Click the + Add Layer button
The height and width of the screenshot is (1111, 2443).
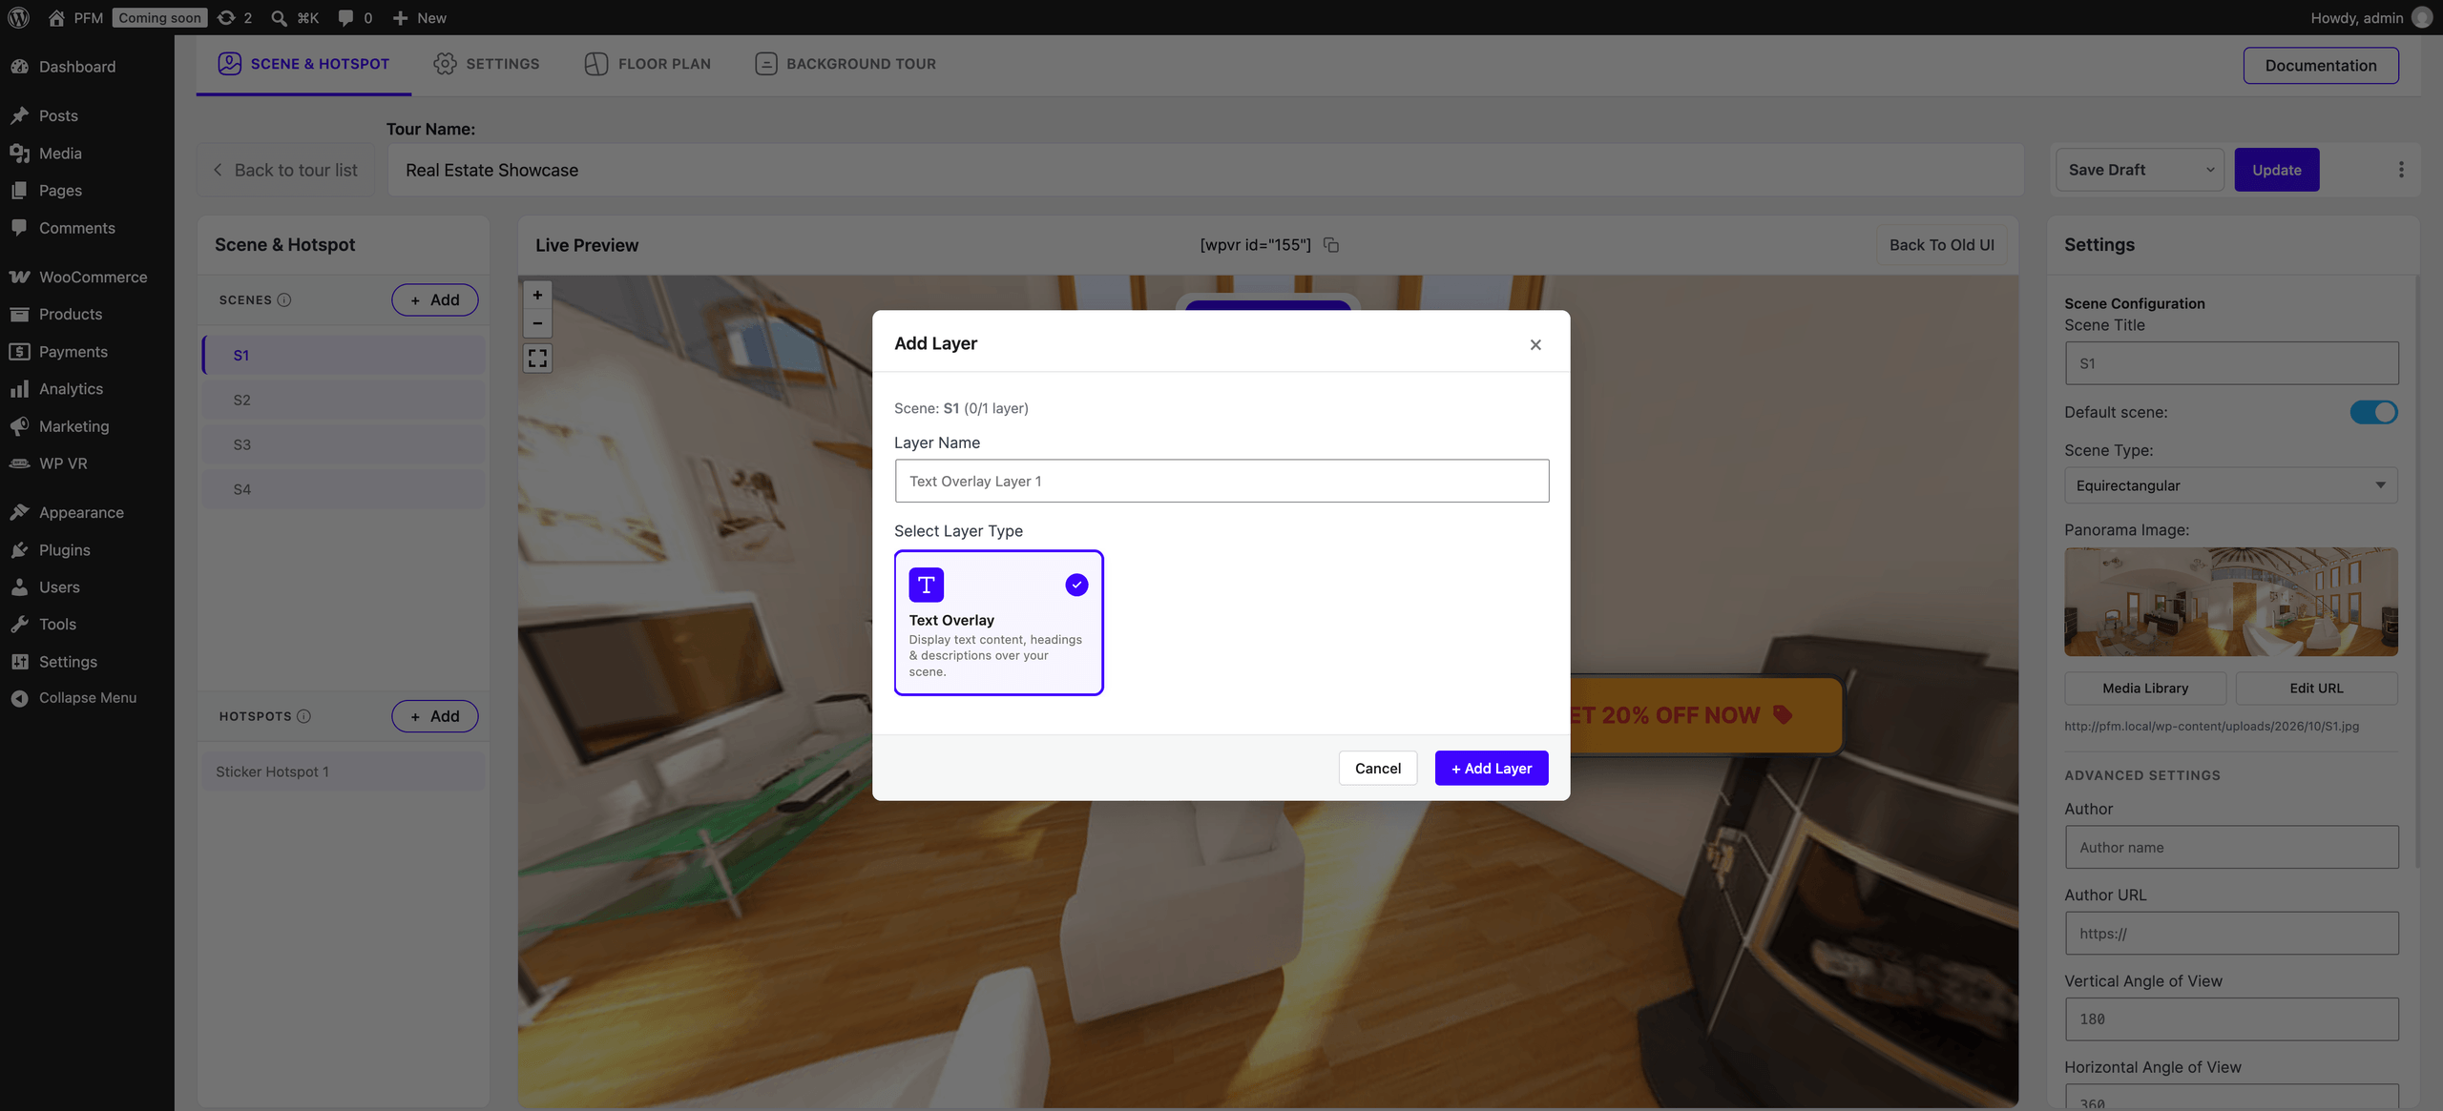pos(1491,769)
